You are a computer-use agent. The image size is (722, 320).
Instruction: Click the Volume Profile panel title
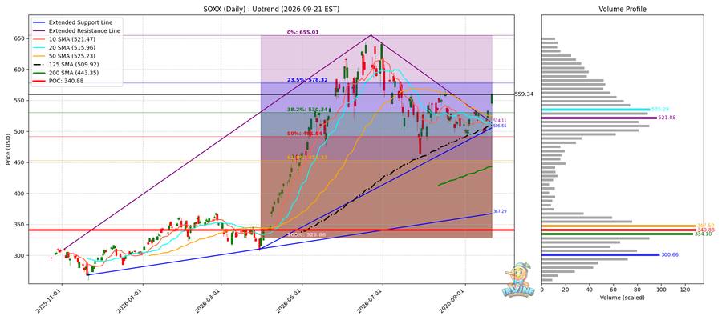pos(622,9)
